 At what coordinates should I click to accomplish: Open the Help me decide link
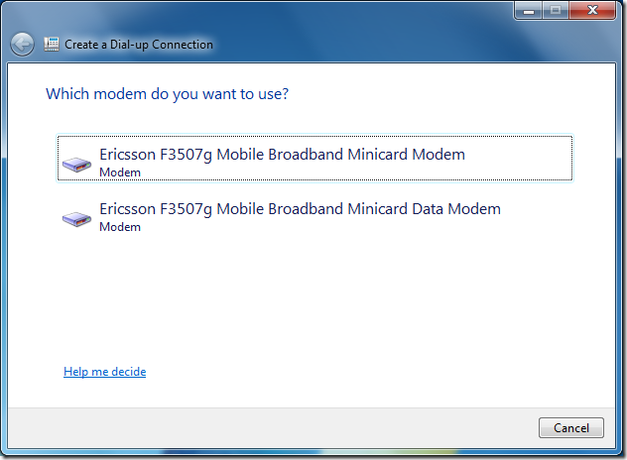point(105,372)
